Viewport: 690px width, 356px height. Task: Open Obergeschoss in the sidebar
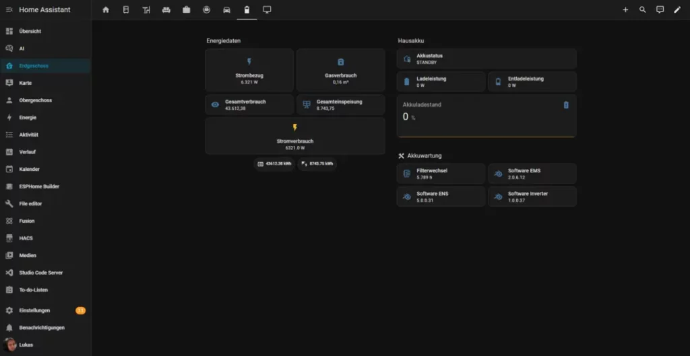tap(46, 100)
